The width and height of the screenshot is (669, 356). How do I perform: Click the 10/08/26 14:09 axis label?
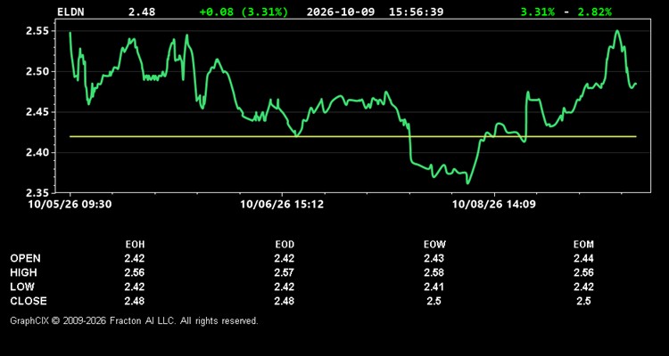494,205
